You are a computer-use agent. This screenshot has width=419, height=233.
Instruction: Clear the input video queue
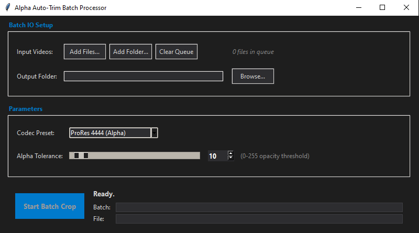click(x=177, y=52)
